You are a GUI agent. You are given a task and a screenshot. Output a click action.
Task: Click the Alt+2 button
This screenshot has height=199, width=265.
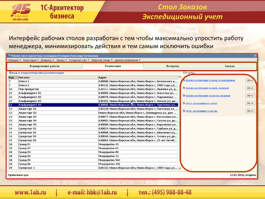pos(250,88)
